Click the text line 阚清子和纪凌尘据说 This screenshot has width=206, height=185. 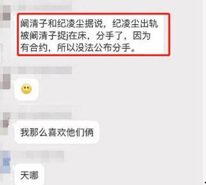pyautogui.click(x=62, y=23)
